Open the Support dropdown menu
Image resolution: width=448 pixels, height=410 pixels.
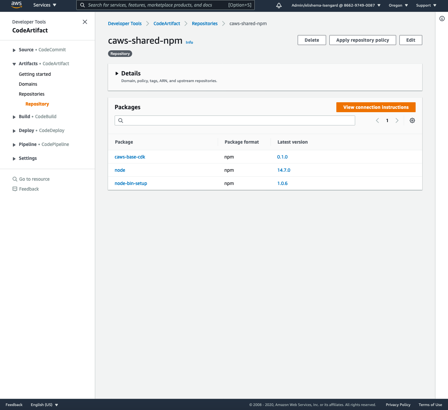(426, 5)
